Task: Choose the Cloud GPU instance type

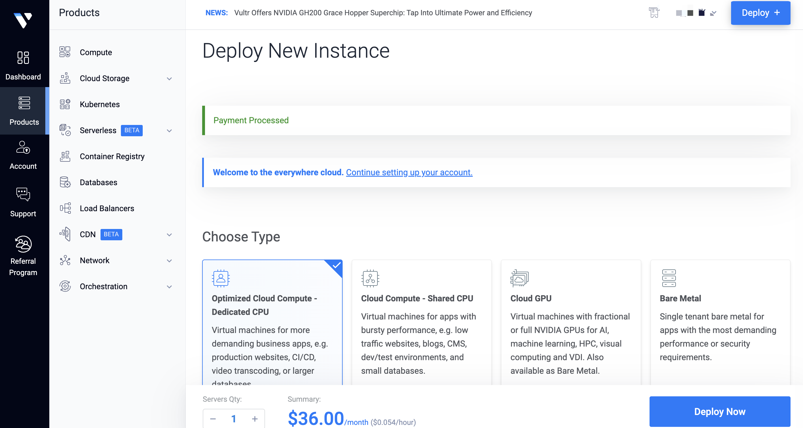Action: 571,322
